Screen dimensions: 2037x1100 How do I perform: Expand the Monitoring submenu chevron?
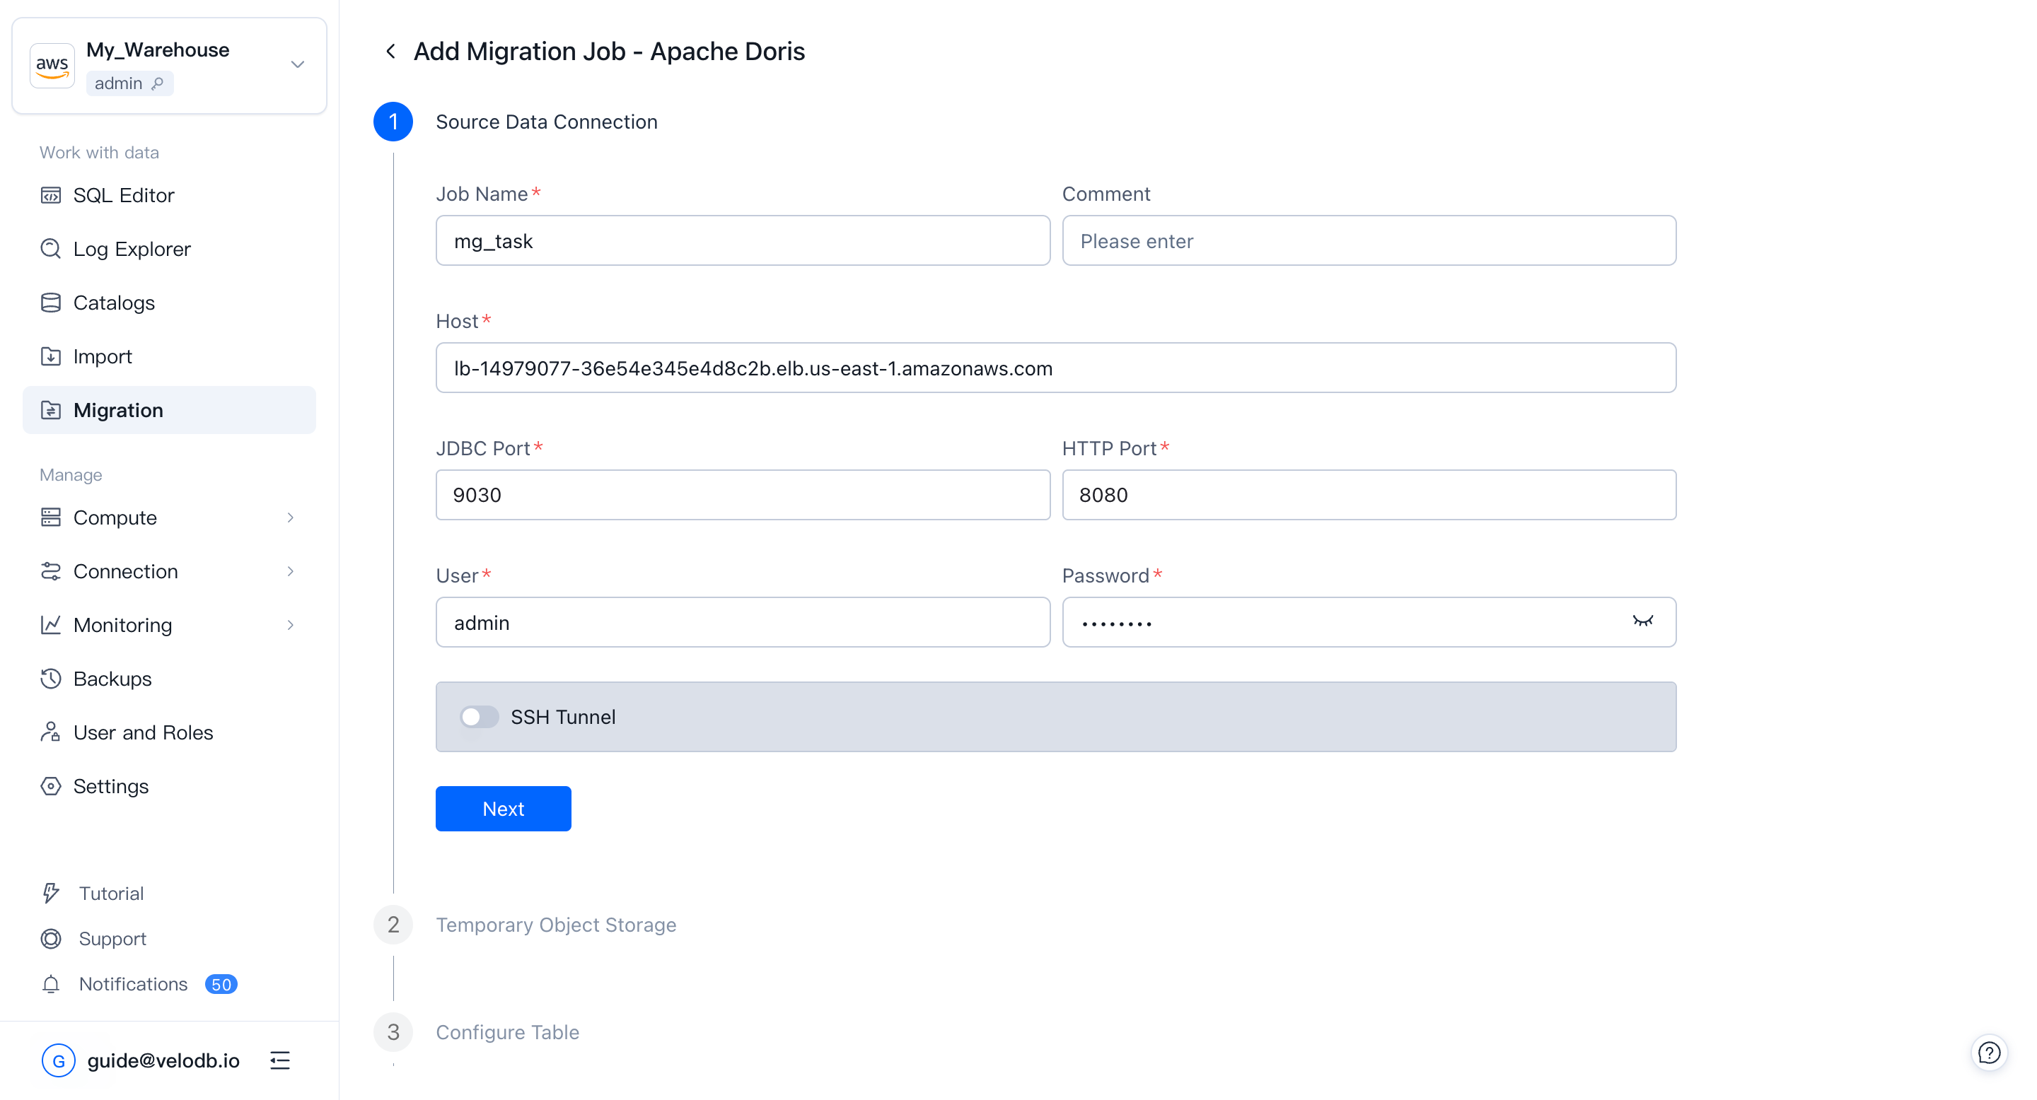point(290,625)
